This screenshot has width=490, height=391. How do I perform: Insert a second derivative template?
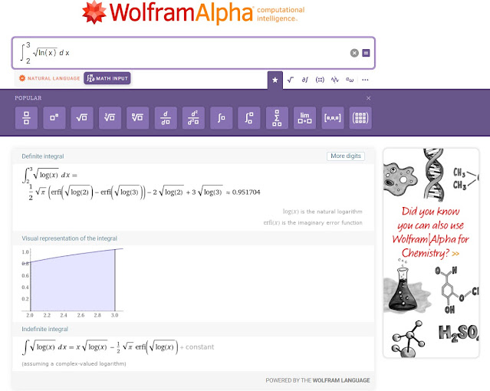click(x=193, y=118)
